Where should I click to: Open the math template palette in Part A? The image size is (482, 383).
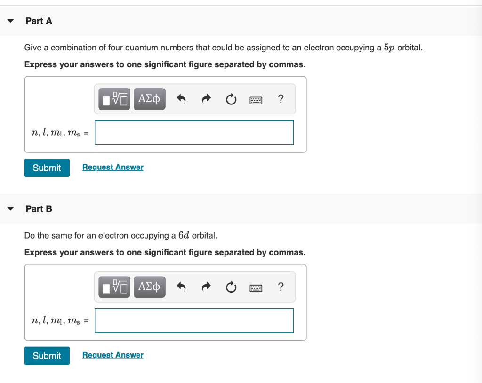(114, 99)
